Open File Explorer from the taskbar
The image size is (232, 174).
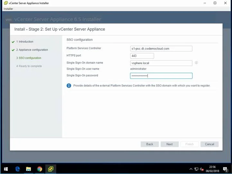pyautogui.click(x=28, y=169)
